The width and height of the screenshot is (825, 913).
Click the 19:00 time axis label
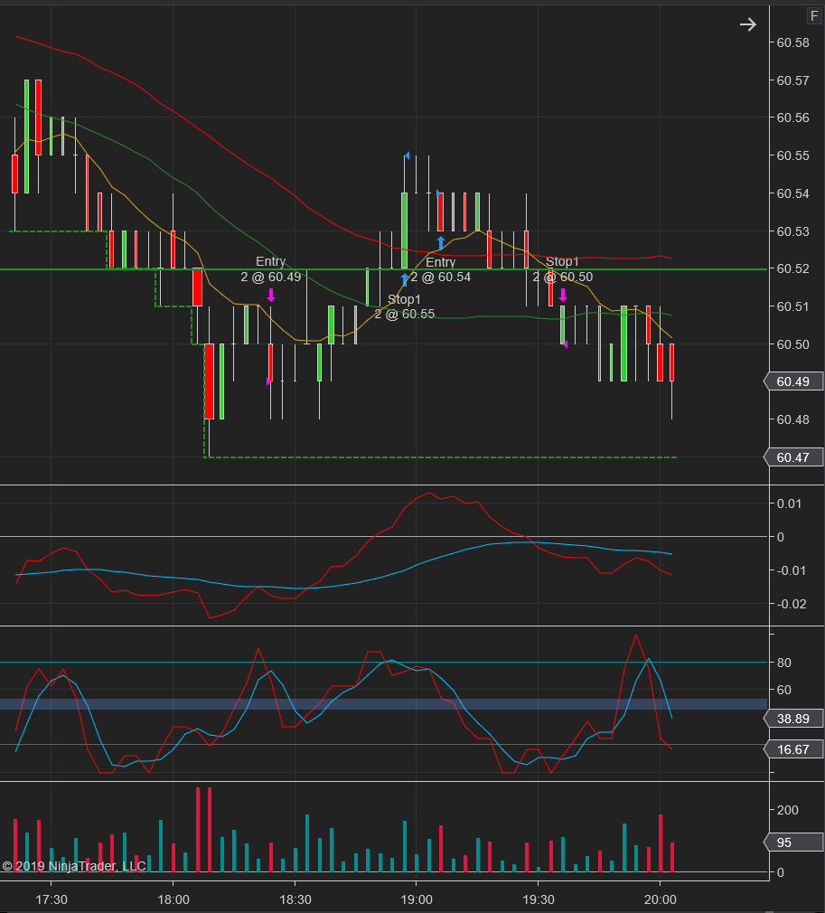click(x=417, y=899)
